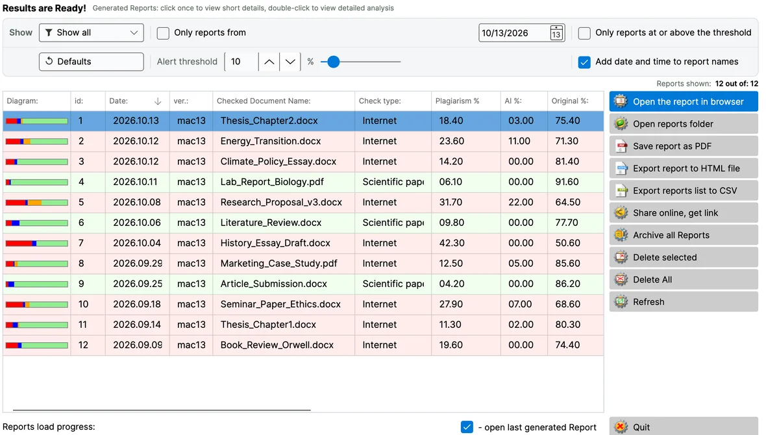This screenshot has width=766, height=435.
Task: Click the horizontal scrollbar under the report list
Action: (x=162, y=410)
